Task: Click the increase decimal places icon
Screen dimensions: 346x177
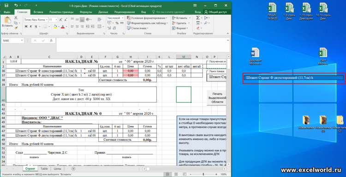Action: tap(109, 28)
